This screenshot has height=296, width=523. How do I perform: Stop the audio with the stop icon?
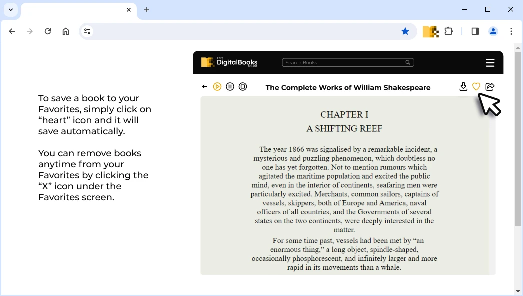[x=243, y=87]
